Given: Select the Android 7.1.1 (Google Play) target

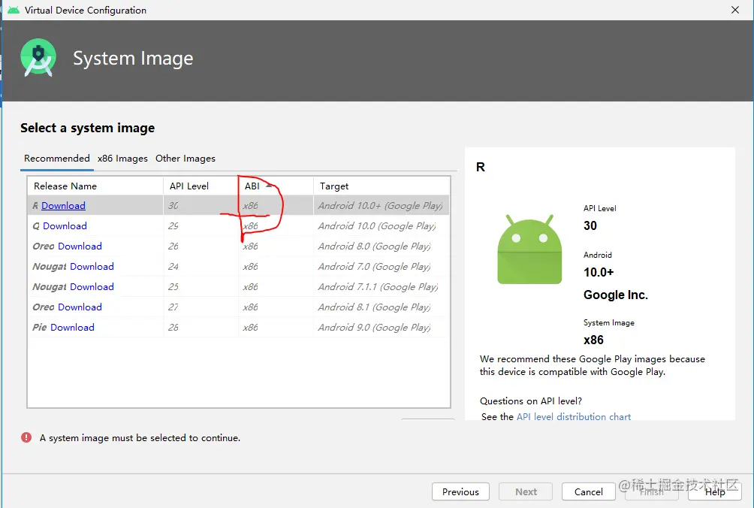Looking at the screenshot, I should 378,286.
